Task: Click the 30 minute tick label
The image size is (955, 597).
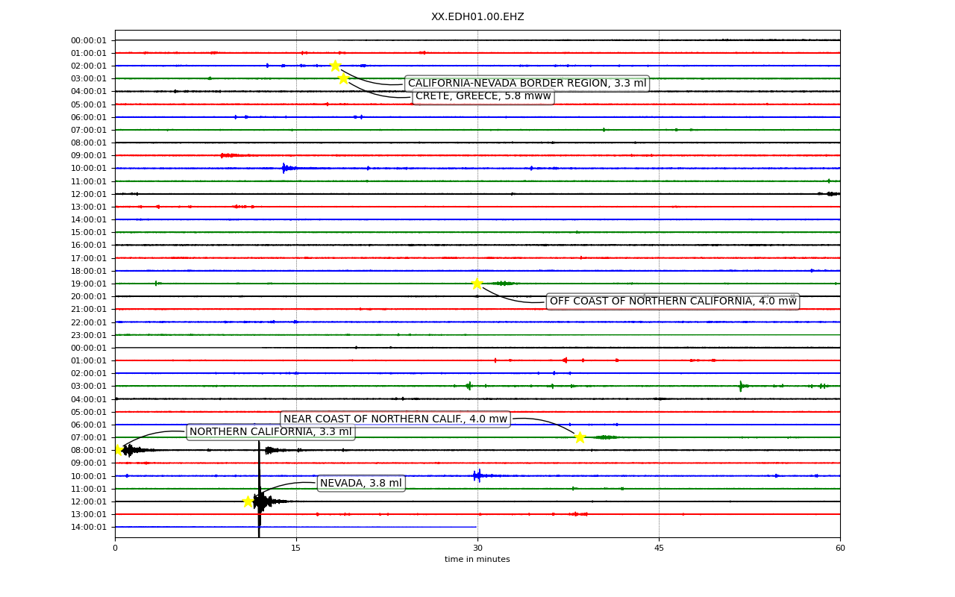Action: [477, 548]
